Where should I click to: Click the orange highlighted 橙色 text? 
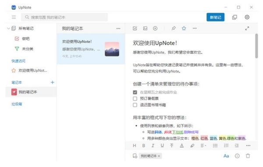pos(195,139)
